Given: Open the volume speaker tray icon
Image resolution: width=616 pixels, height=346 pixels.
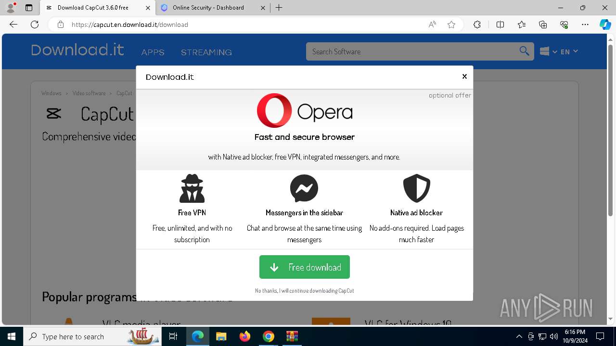Looking at the screenshot, I should point(554,336).
